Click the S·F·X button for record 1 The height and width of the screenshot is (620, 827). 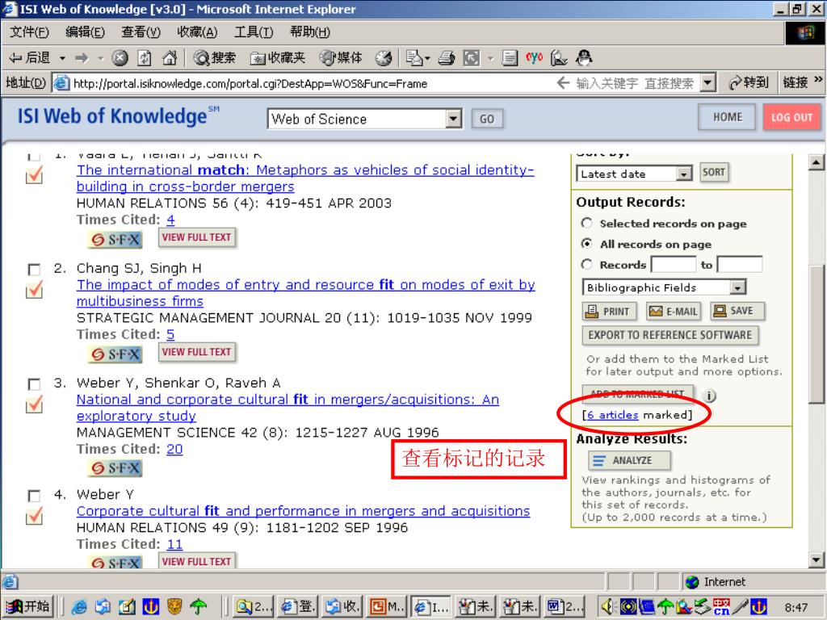(115, 239)
